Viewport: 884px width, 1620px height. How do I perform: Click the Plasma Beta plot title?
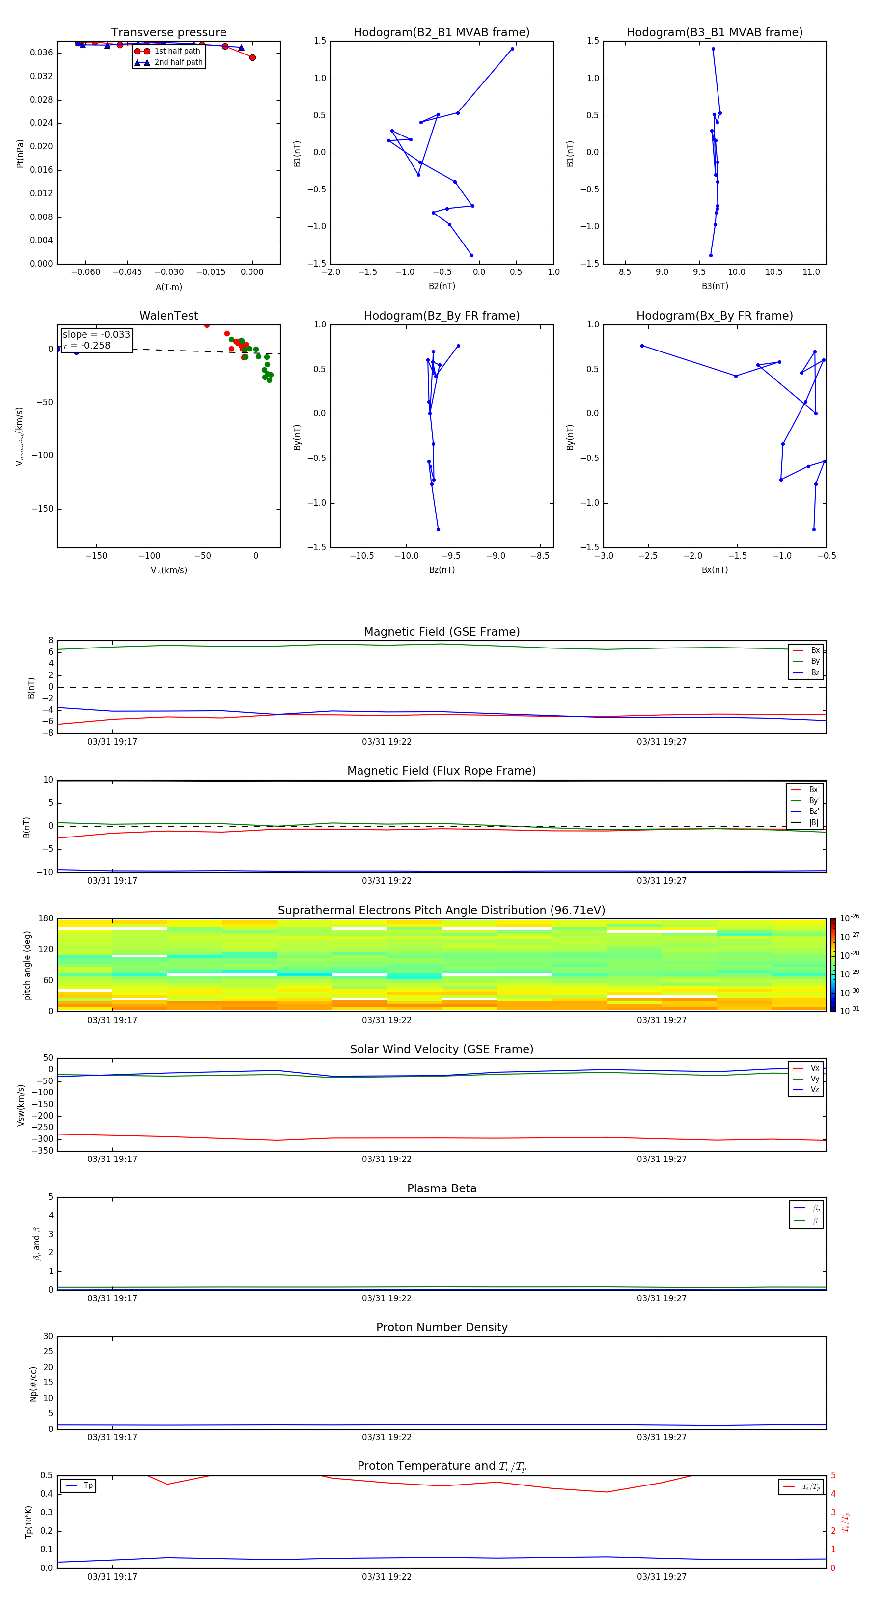pyautogui.click(x=442, y=1188)
